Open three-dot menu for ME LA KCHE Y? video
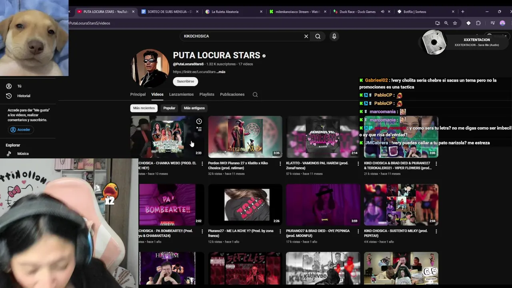The height and width of the screenshot is (288, 512). coord(280,231)
